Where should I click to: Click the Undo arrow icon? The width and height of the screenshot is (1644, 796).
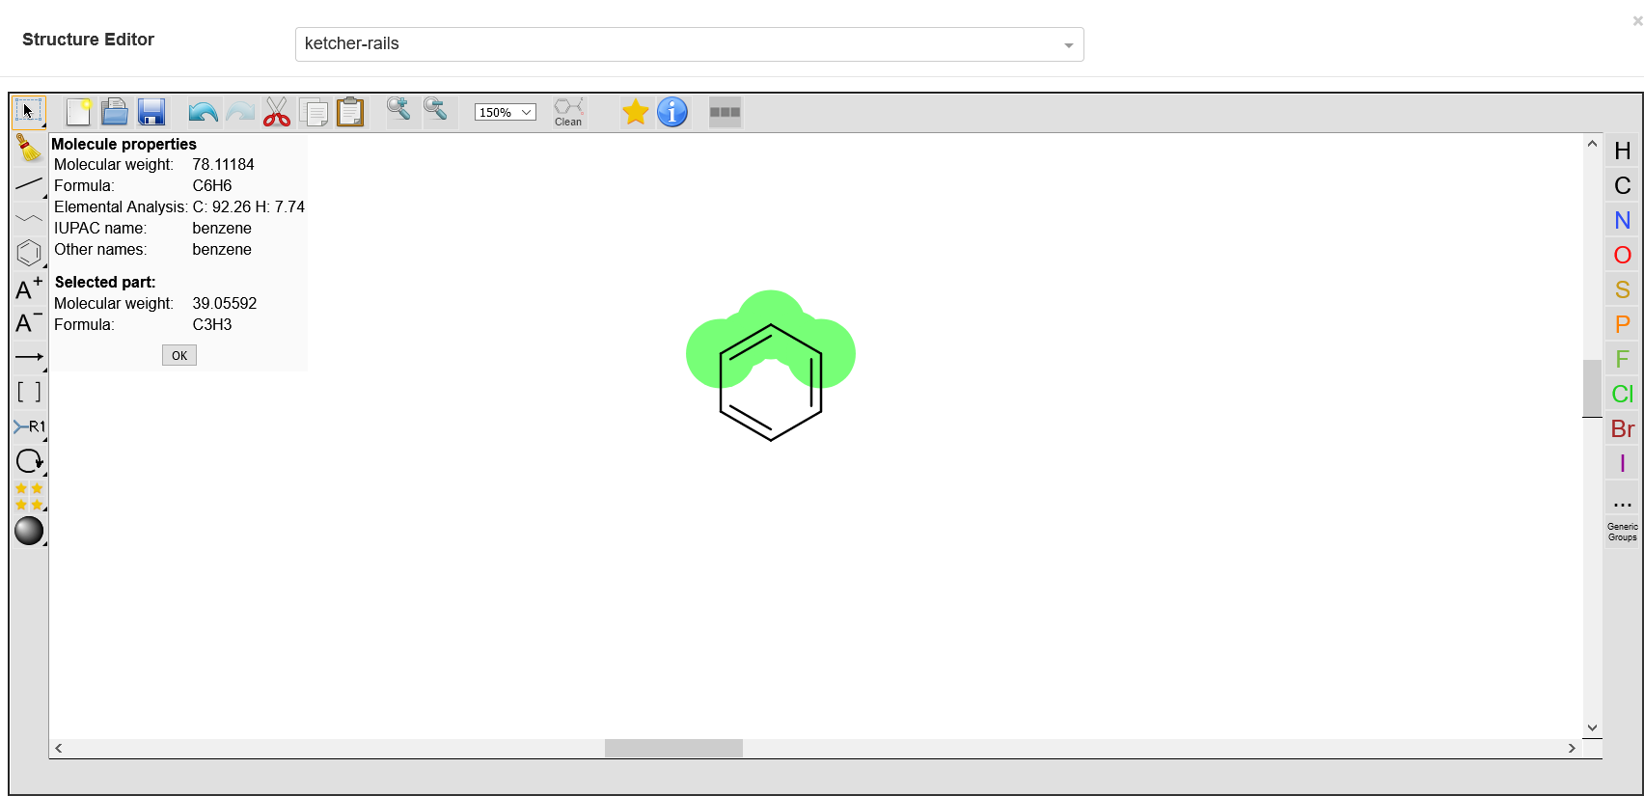tap(203, 112)
